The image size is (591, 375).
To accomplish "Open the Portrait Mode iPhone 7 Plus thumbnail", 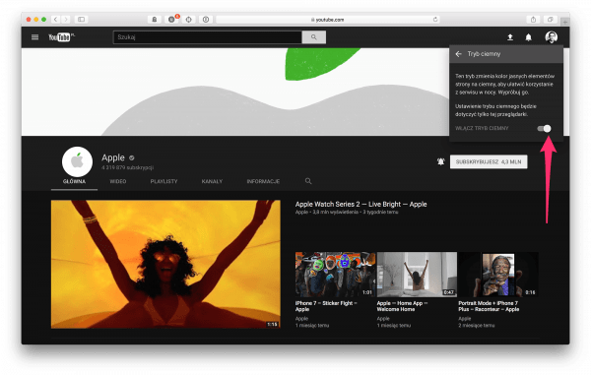I will 498,275.
